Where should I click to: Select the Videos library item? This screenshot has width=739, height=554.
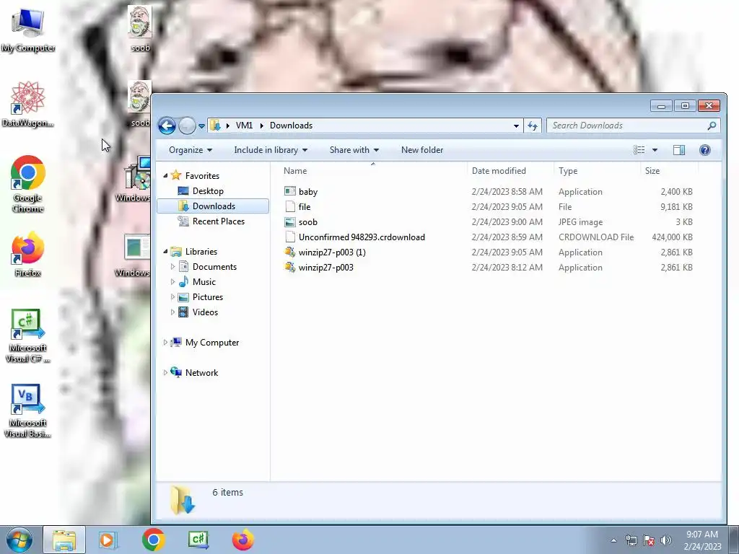[205, 312]
